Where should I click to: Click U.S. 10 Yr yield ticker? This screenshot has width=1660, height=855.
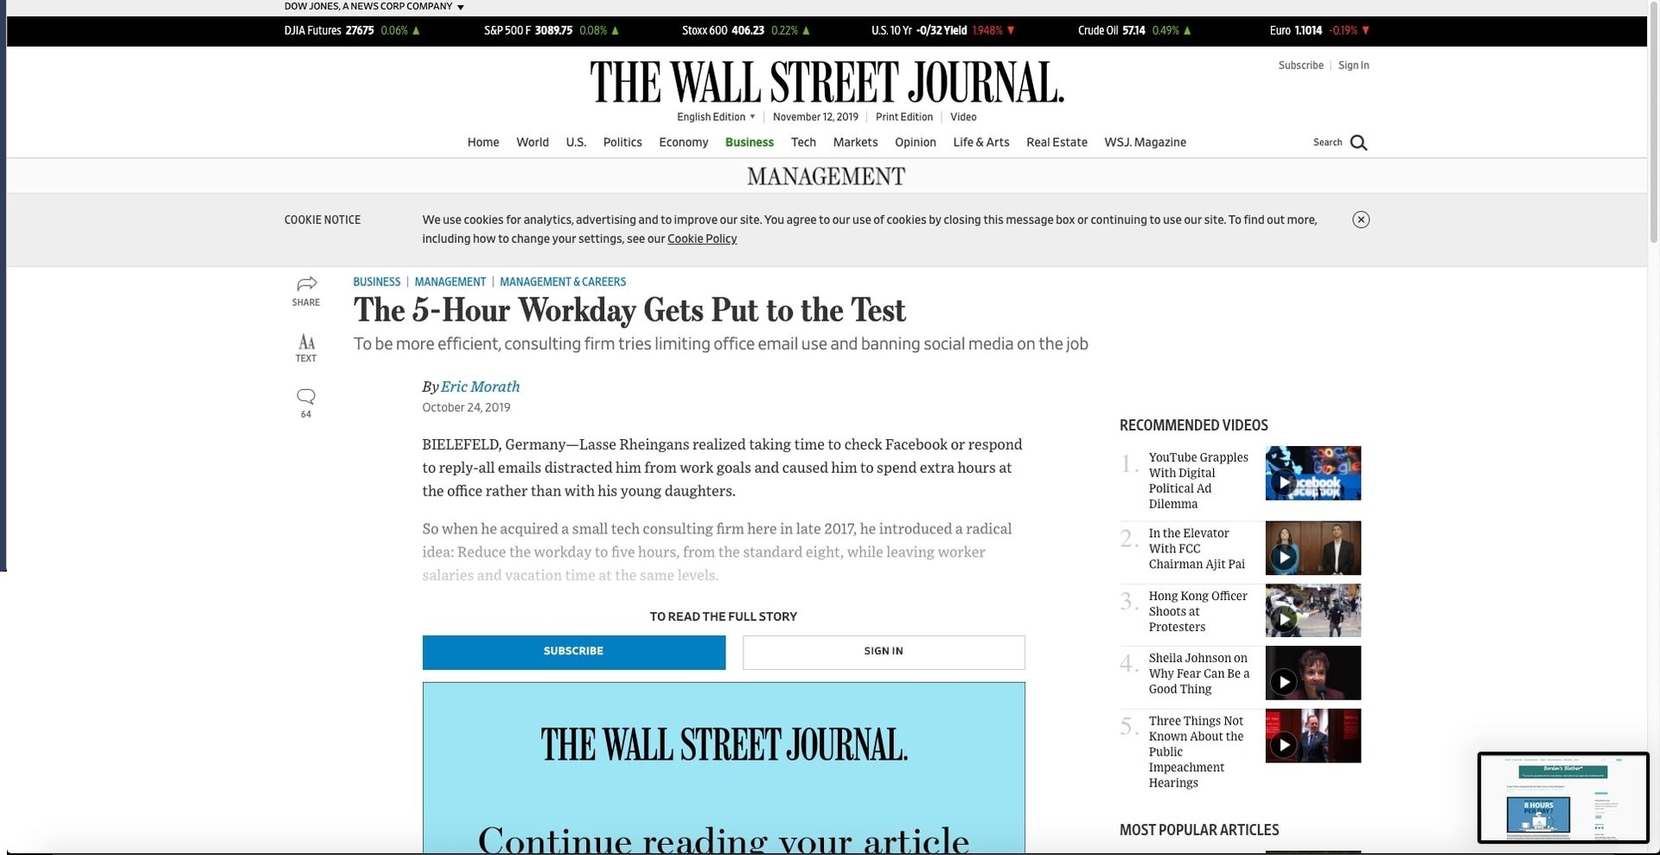click(x=943, y=30)
